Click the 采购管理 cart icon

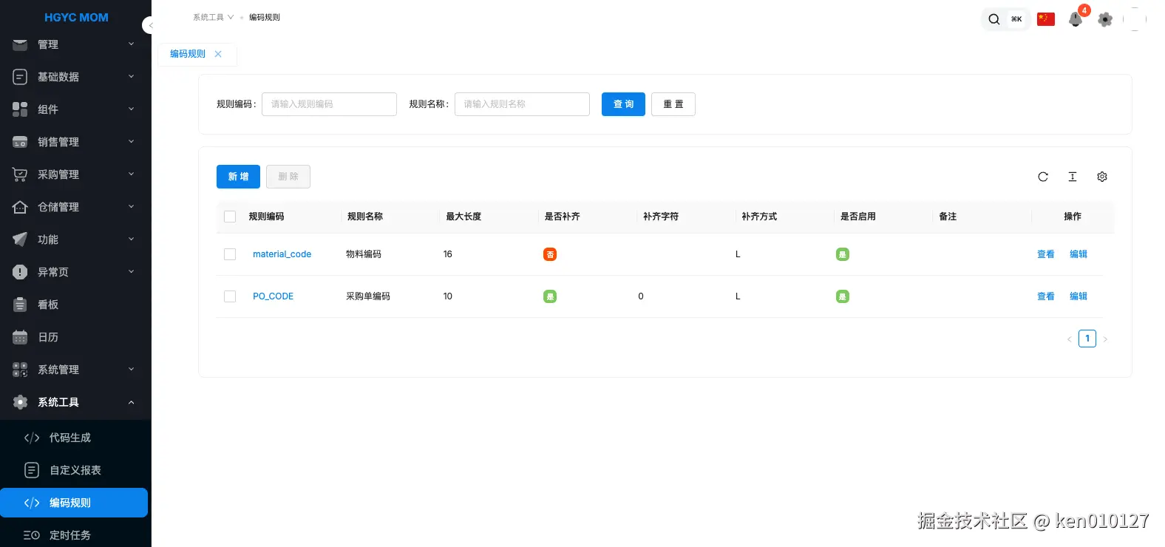pyautogui.click(x=20, y=174)
